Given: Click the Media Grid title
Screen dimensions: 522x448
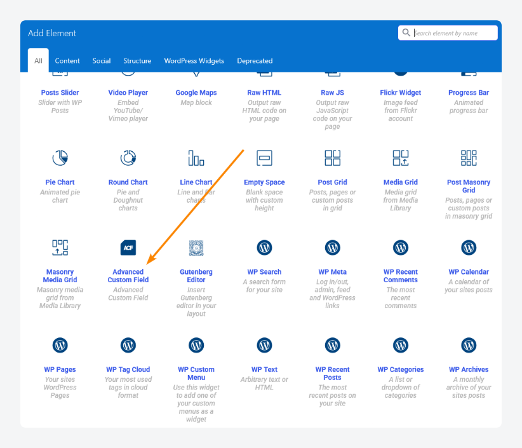Looking at the screenshot, I should click(401, 182).
